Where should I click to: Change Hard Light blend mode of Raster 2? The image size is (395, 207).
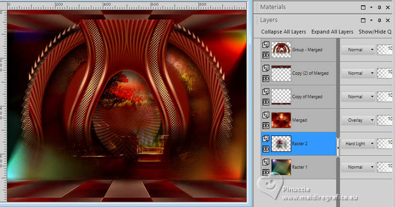point(358,144)
